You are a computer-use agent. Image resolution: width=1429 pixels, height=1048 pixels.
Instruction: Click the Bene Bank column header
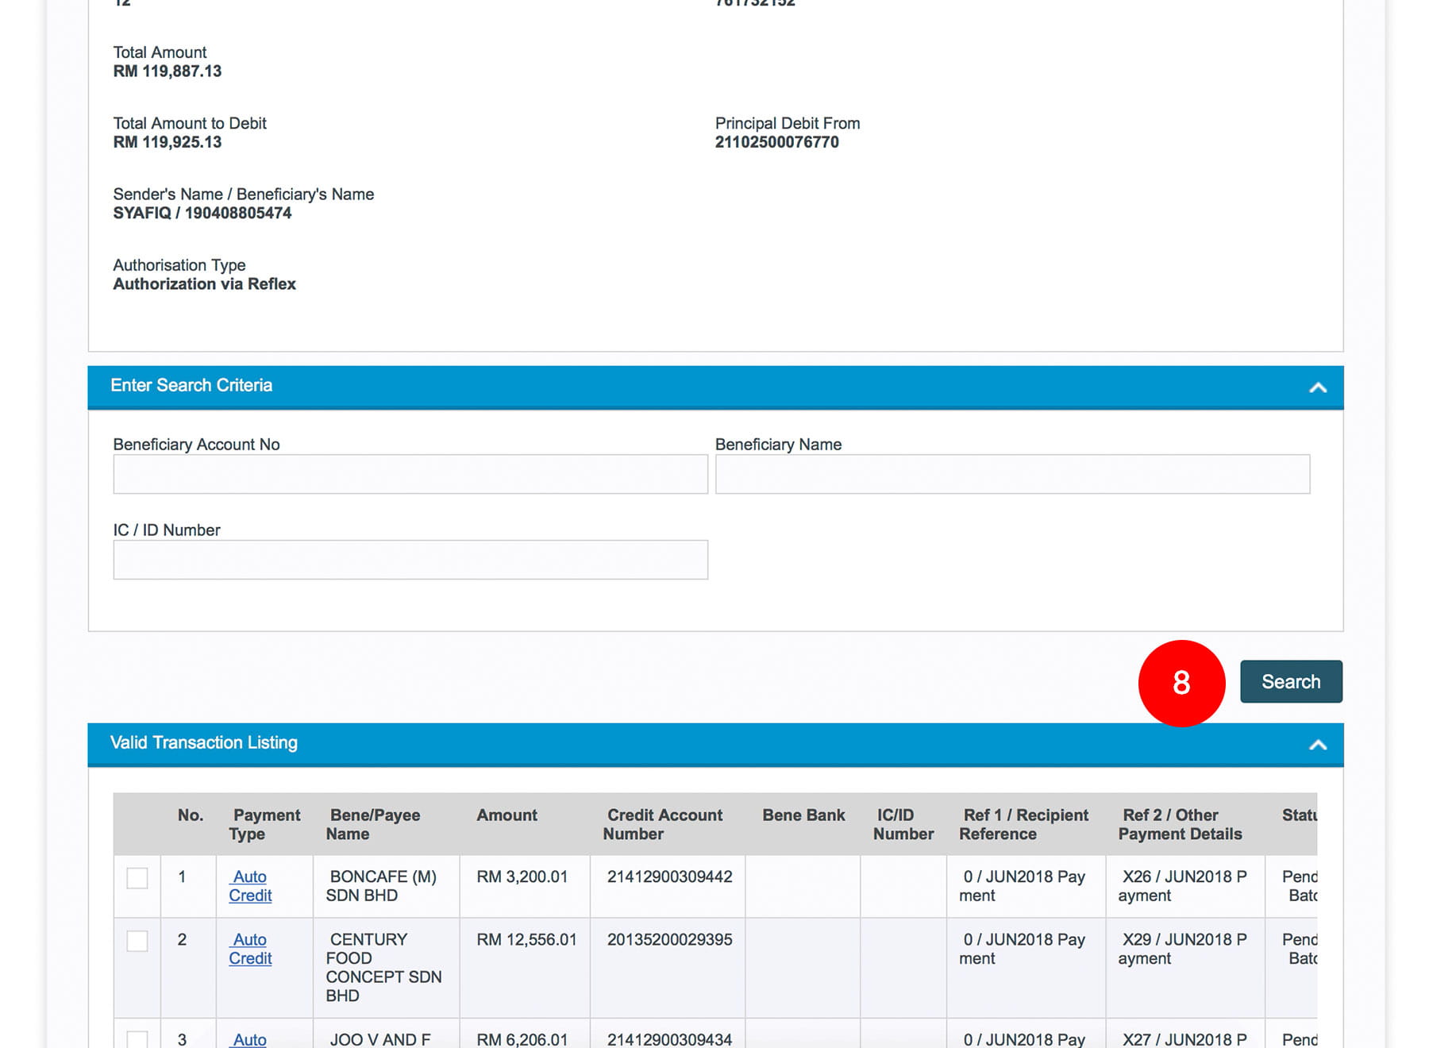pos(803,815)
